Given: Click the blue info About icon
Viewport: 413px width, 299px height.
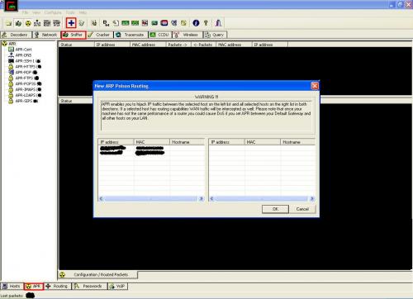Looking at the screenshot, I should point(196,23).
